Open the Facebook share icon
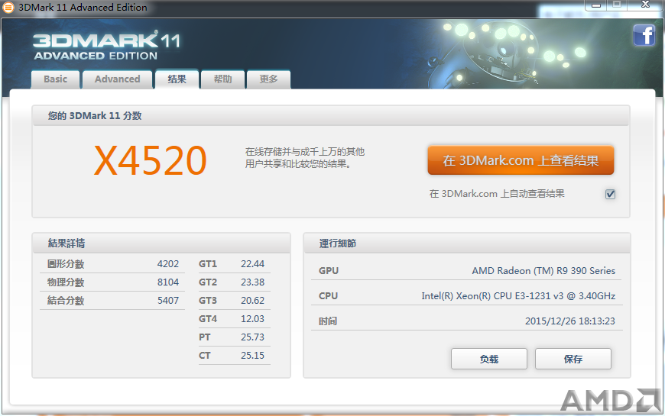This screenshot has height=416, width=665. (x=644, y=35)
